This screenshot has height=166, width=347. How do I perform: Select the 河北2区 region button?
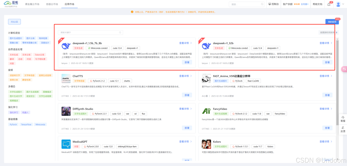pos(14,21)
